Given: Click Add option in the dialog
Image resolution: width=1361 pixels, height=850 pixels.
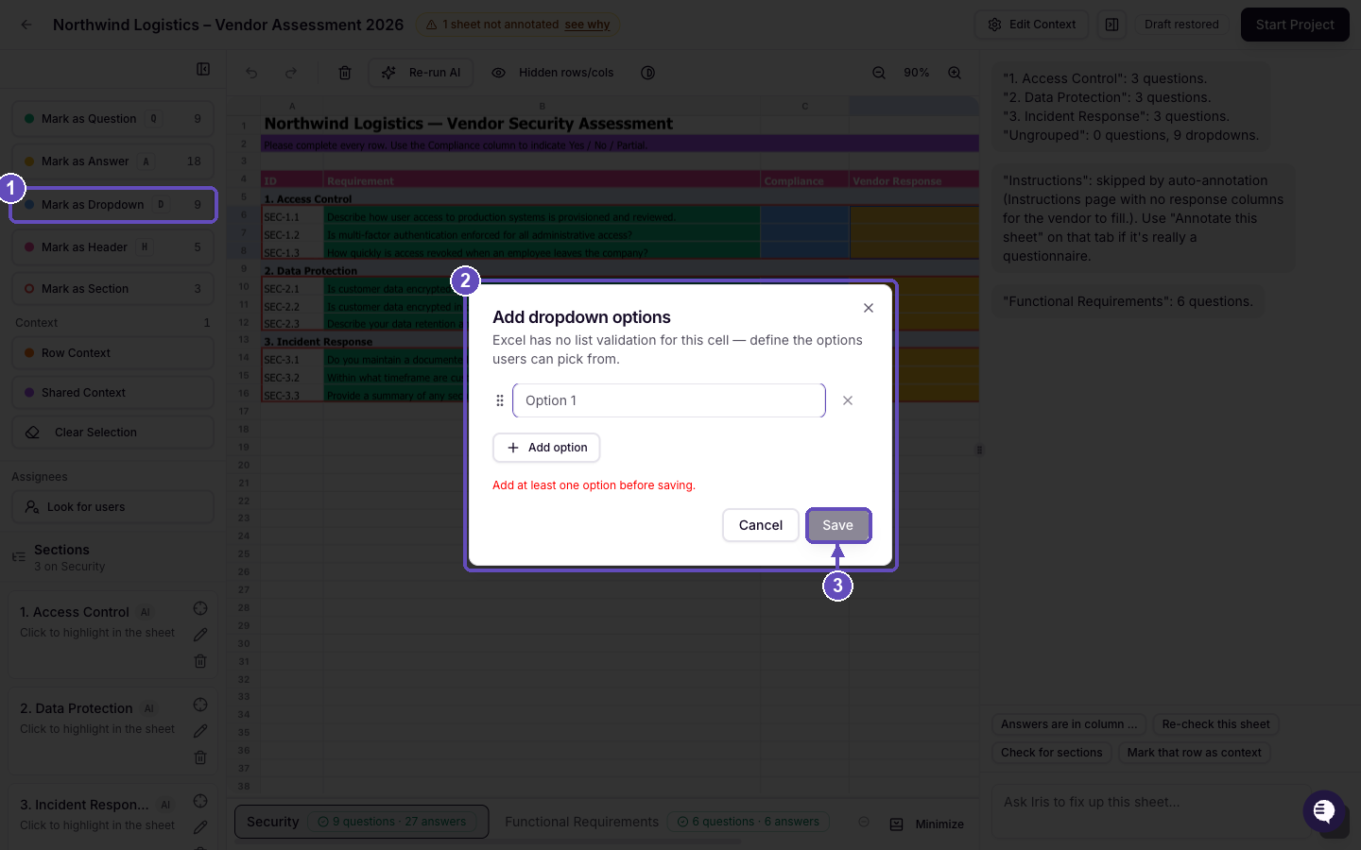Looking at the screenshot, I should pos(546,448).
